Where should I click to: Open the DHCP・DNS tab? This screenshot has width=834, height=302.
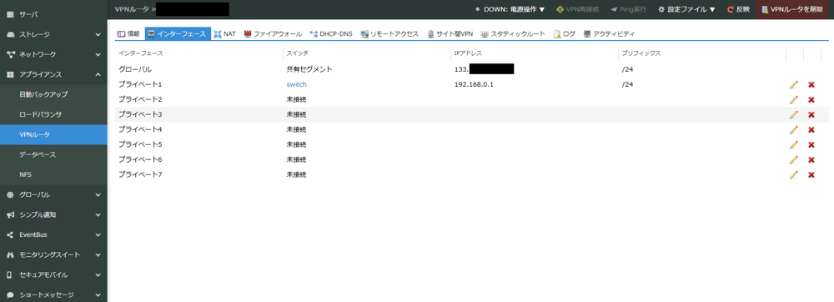pos(331,34)
